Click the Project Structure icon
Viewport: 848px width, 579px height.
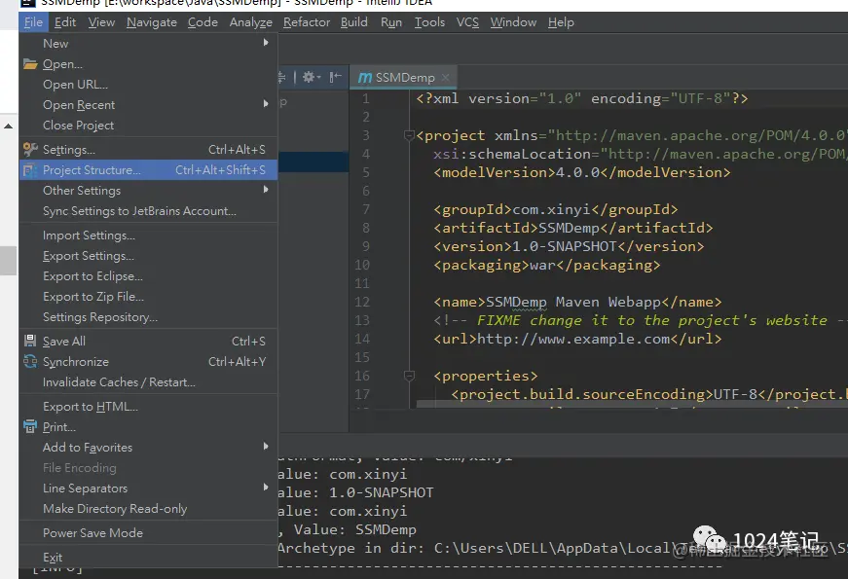[29, 170]
